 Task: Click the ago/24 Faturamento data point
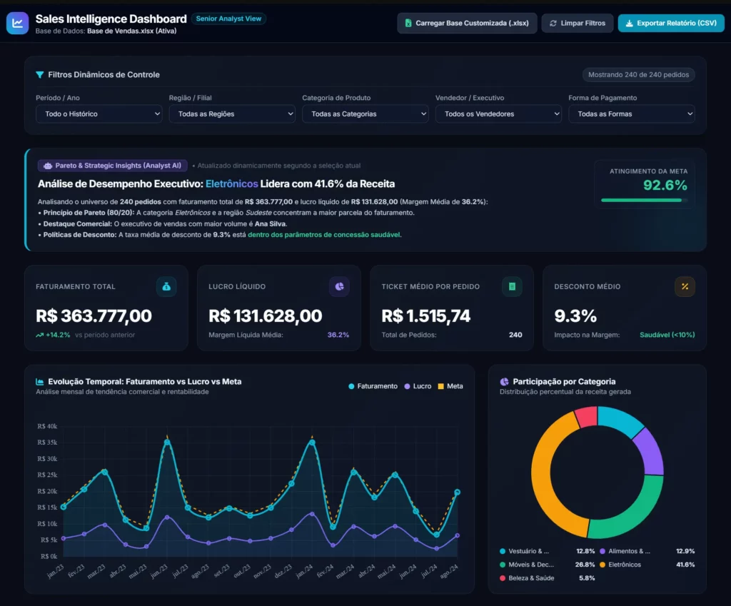[x=458, y=492]
